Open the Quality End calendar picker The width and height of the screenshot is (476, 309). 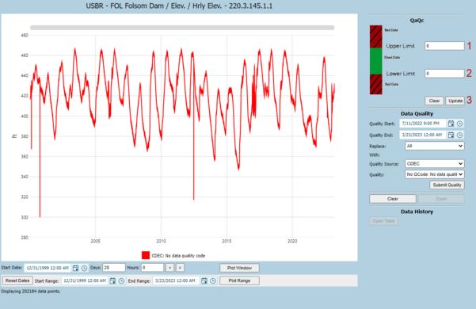451,135
